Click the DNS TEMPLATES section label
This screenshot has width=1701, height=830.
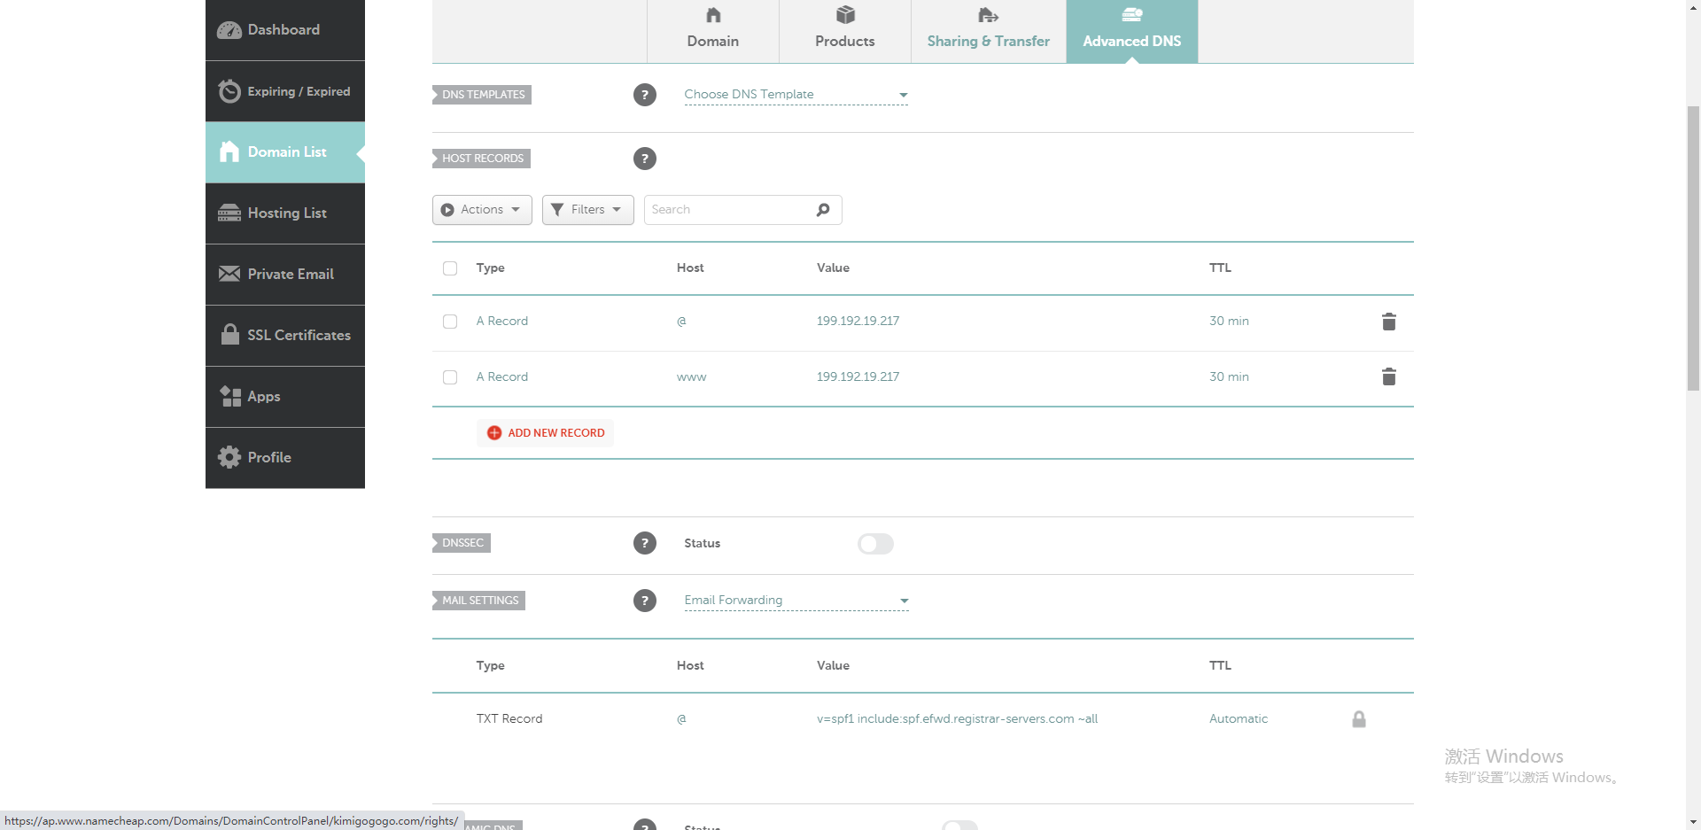[x=482, y=95]
